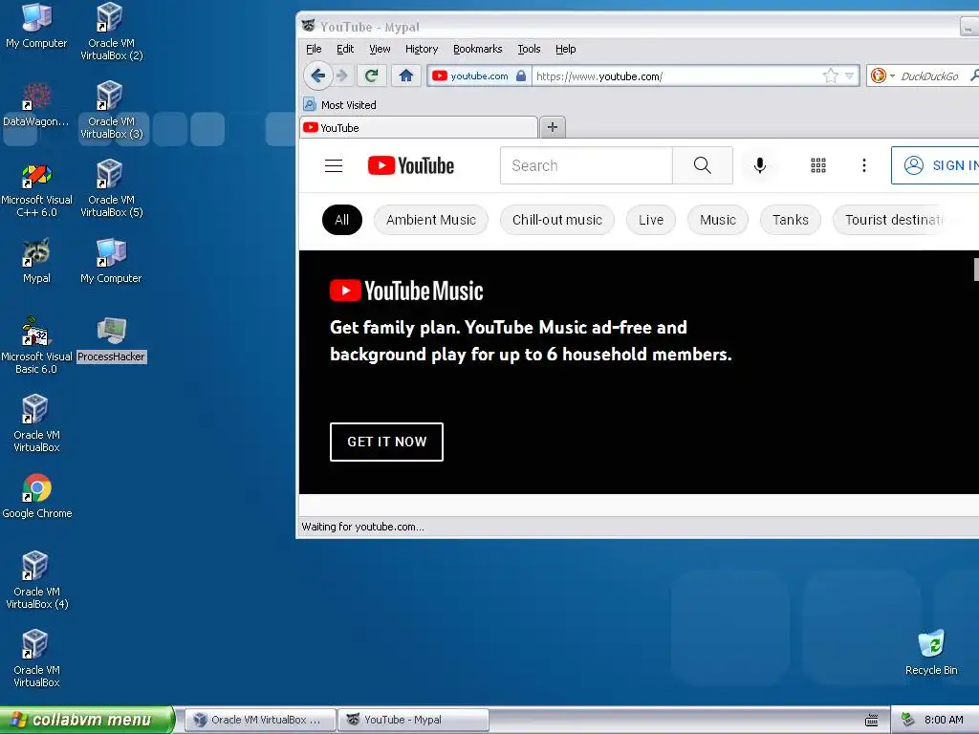
Task: Open the Most Visited bookmarks folder
Action: point(340,105)
